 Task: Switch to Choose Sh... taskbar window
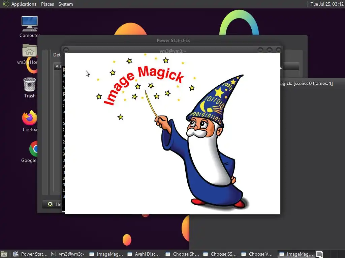point(182,254)
